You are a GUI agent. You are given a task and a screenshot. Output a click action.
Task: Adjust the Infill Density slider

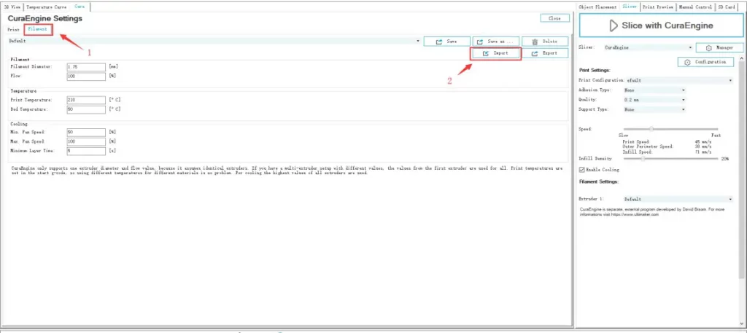tap(670, 159)
